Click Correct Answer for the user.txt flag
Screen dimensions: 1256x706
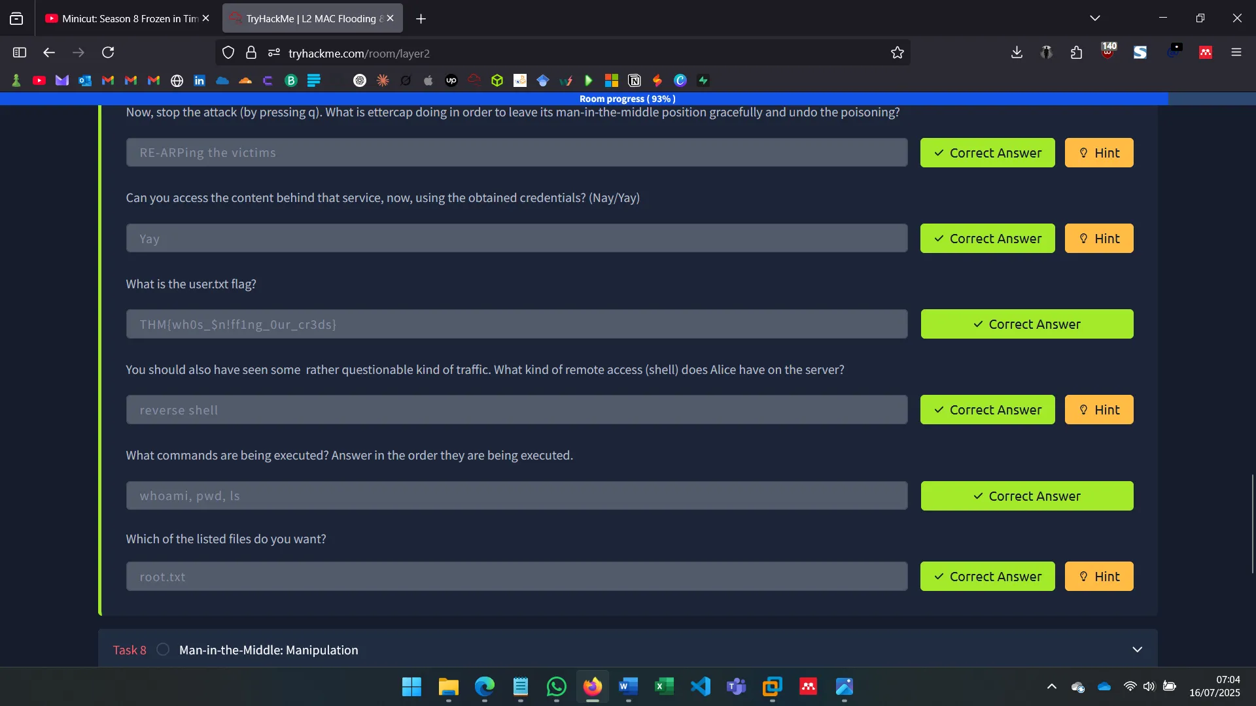pyautogui.click(x=1026, y=324)
